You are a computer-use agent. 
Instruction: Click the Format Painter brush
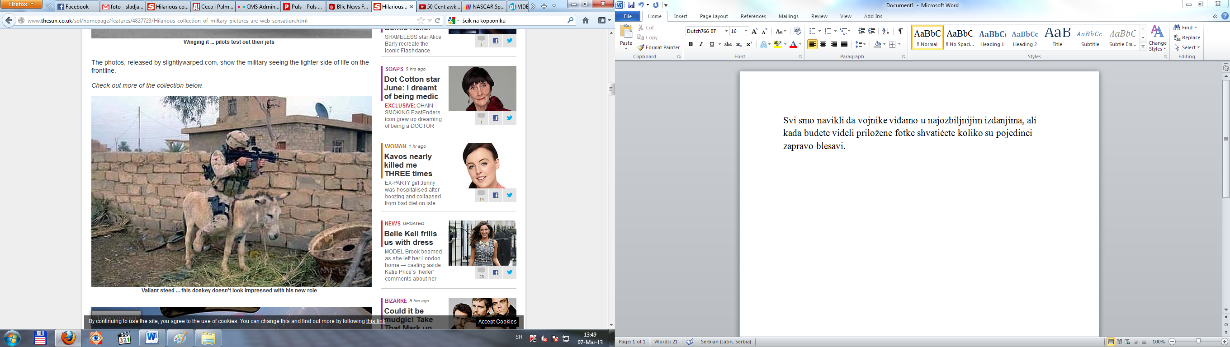click(x=658, y=48)
